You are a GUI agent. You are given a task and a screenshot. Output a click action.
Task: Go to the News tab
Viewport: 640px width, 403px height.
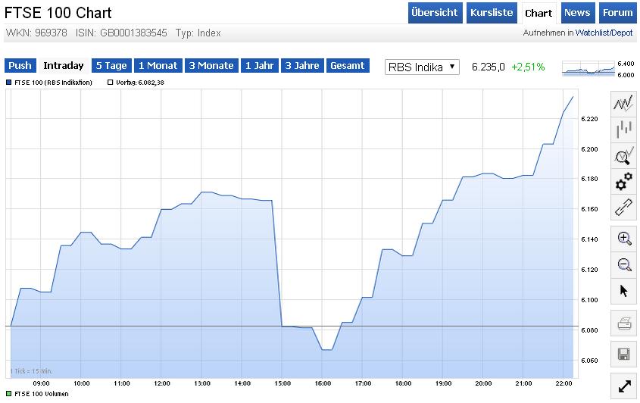576,13
